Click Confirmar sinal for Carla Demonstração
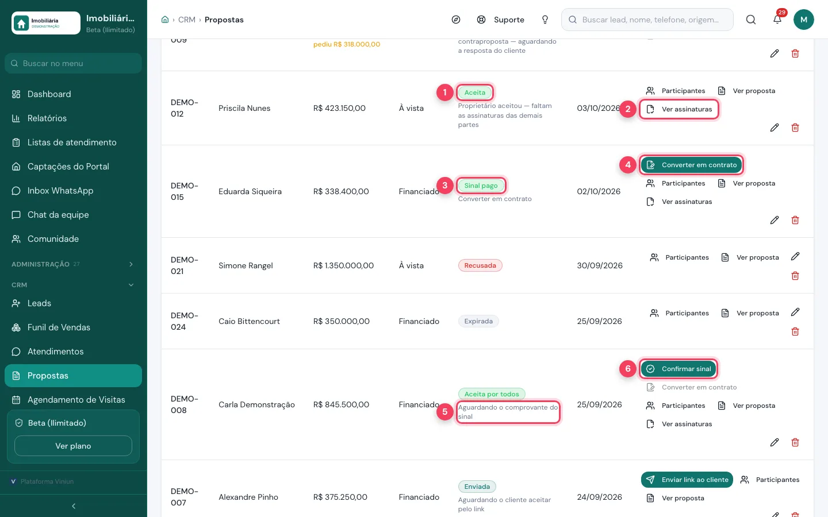The image size is (828, 517). point(678,369)
